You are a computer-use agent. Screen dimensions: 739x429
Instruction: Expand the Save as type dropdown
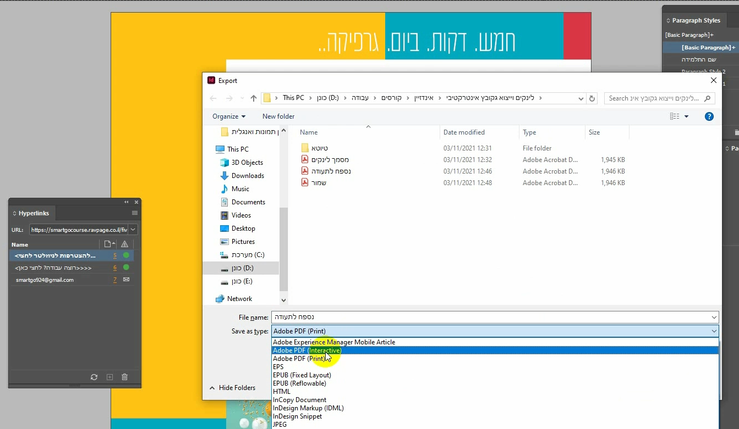pos(714,331)
